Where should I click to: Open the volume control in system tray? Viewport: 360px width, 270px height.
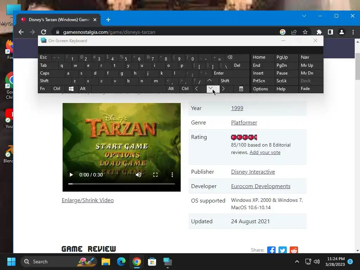317,262
